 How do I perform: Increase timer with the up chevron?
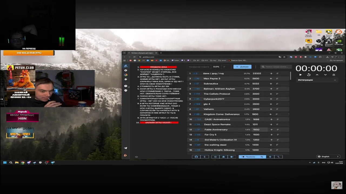[317, 75]
